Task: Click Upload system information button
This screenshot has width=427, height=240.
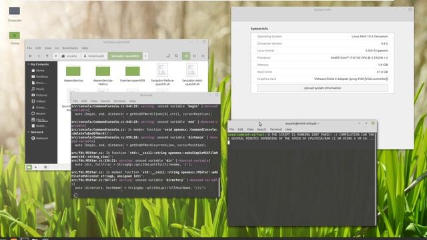Action: [x=322, y=88]
